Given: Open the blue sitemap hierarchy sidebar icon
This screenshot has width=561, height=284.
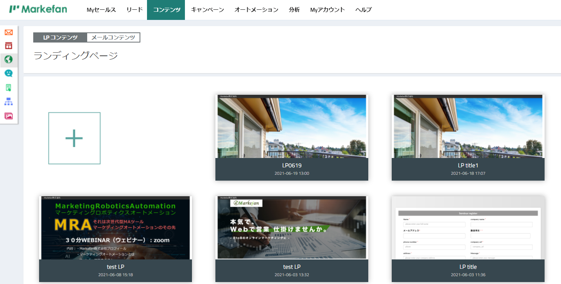Looking at the screenshot, I should coord(9,102).
